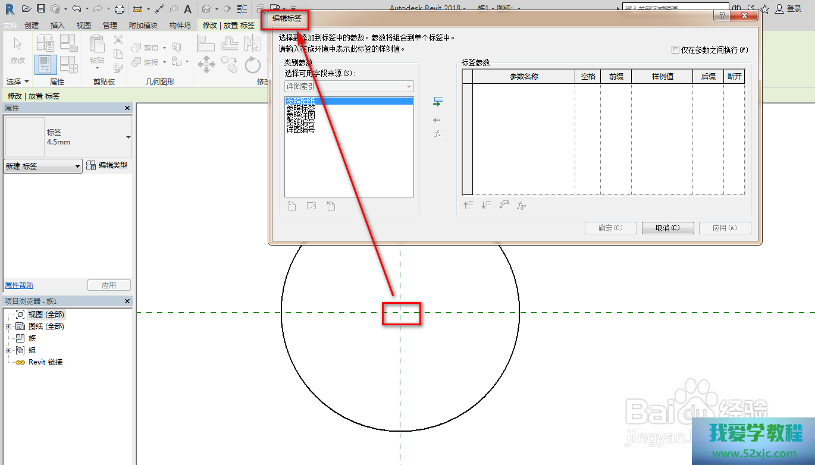This screenshot has height=465, width=815.
Task: Click the move parameter up icon
Action: (x=468, y=206)
